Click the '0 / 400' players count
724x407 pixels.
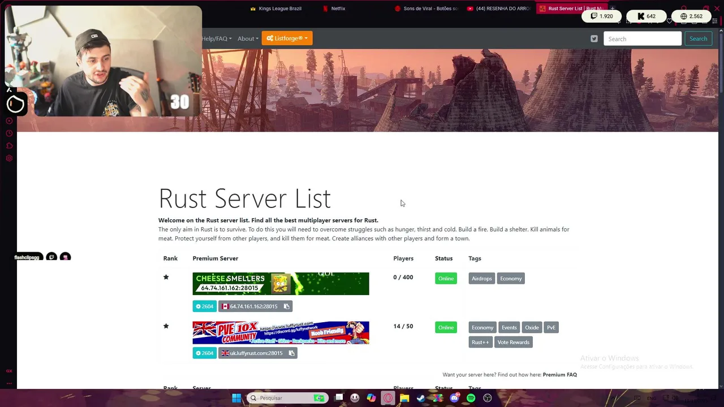coord(403,278)
